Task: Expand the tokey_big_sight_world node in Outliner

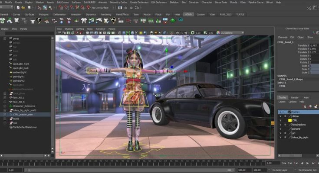Action: (5, 110)
